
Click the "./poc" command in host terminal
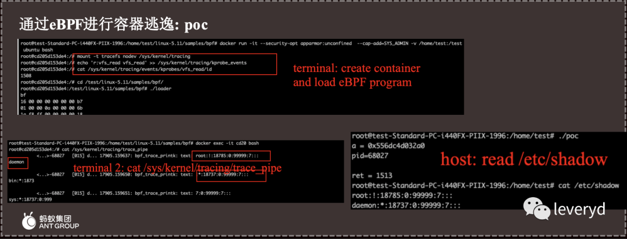click(567, 136)
